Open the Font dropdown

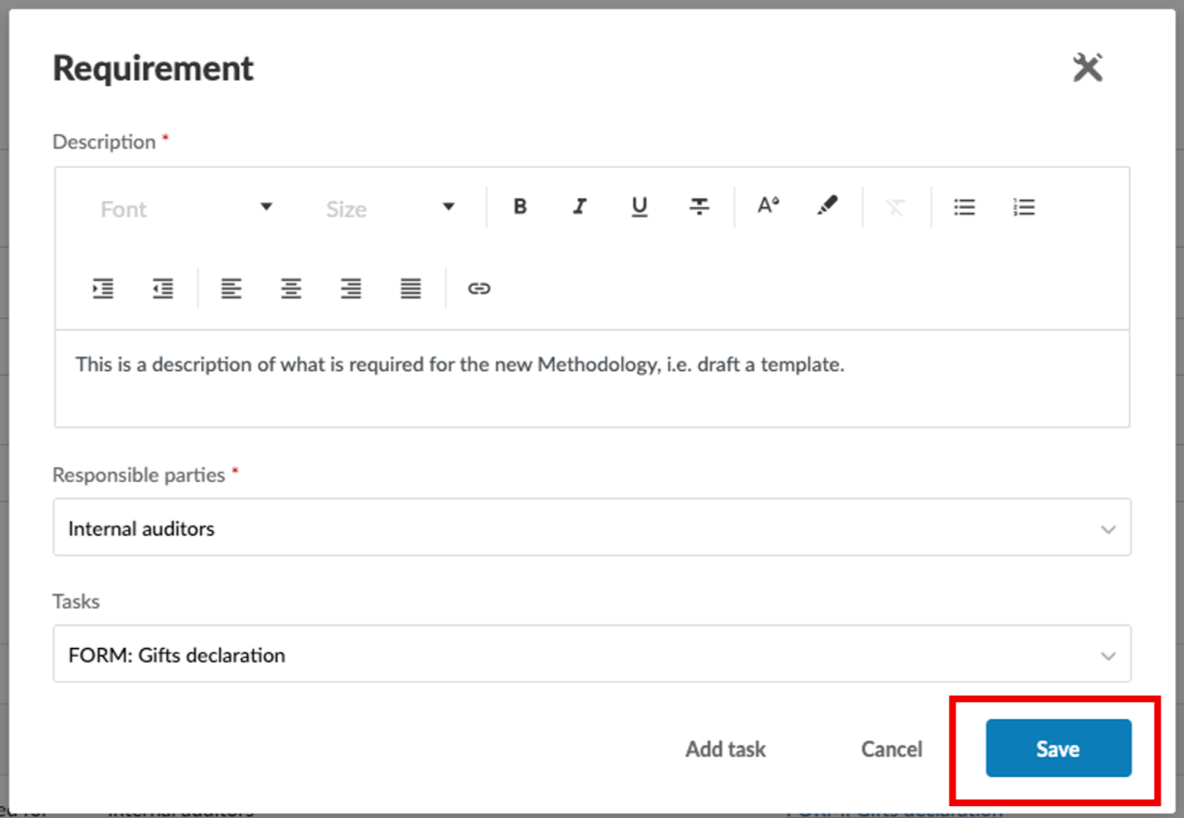186,208
